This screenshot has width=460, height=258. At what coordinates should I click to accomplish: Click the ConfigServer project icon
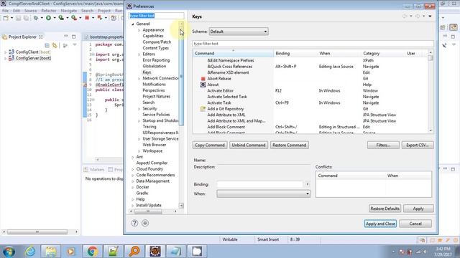click(x=11, y=58)
